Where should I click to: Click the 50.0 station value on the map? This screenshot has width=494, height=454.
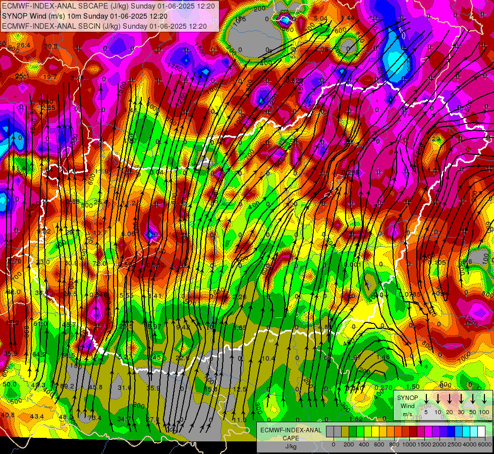point(10,384)
